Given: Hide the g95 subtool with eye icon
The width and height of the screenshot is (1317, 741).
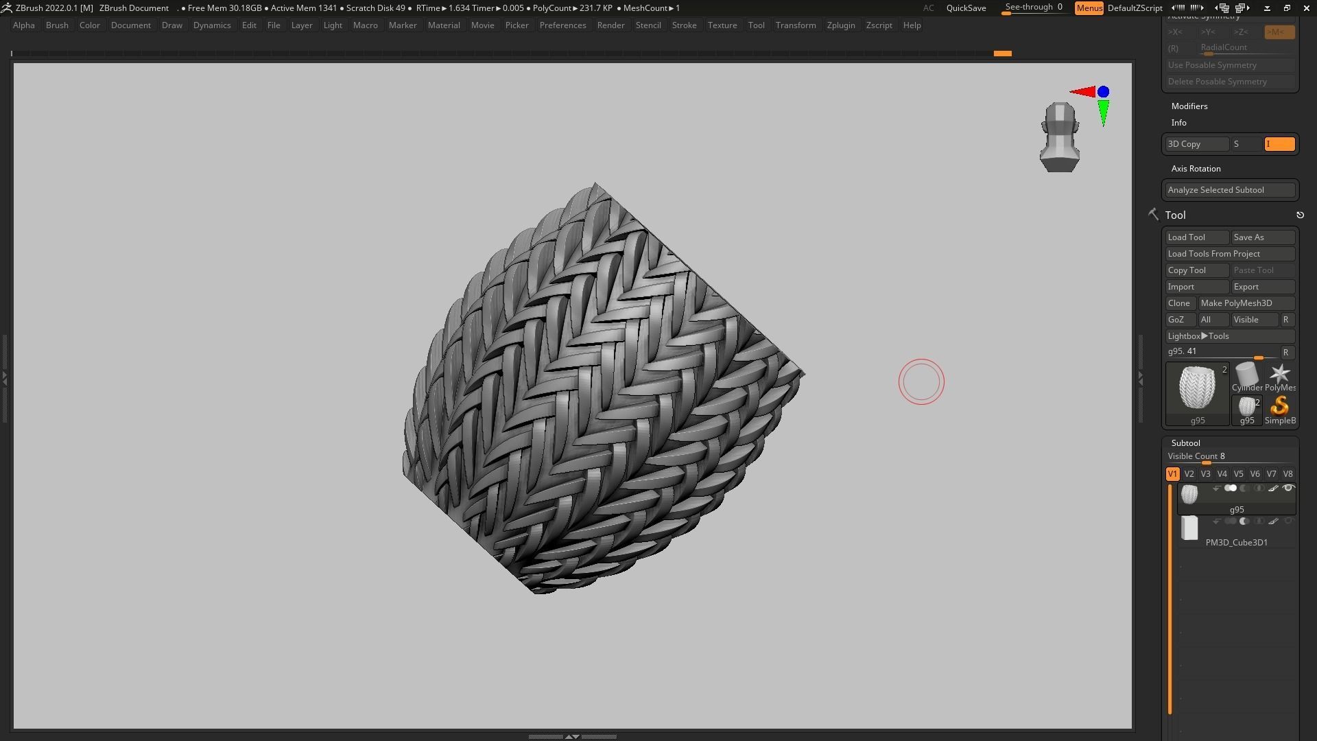Looking at the screenshot, I should 1288,489.
